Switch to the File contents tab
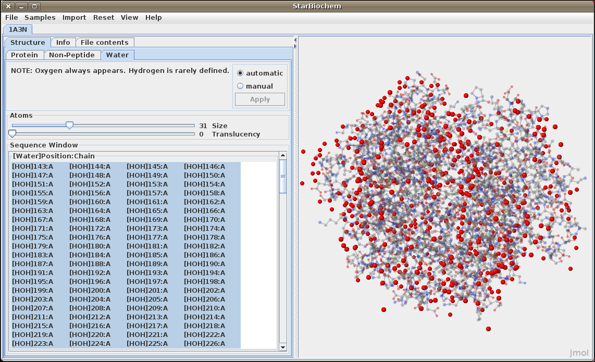This screenshot has height=362, width=595. click(104, 43)
